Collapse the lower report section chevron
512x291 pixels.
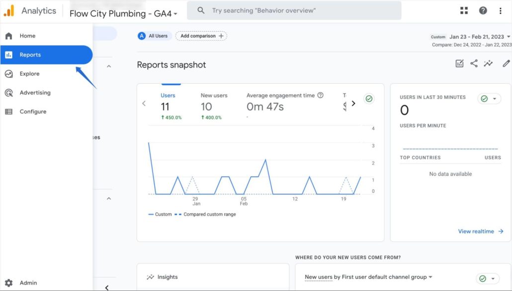pyautogui.click(x=109, y=199)
